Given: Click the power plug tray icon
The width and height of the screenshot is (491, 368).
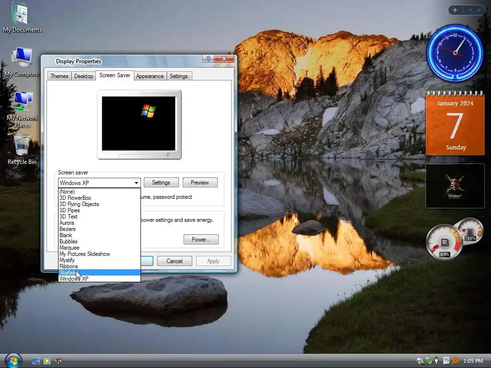Looking at the screenshot, I should pos(436,361).
